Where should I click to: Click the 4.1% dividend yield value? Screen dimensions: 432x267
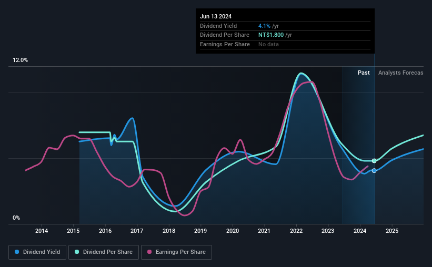tap(264, 26)
